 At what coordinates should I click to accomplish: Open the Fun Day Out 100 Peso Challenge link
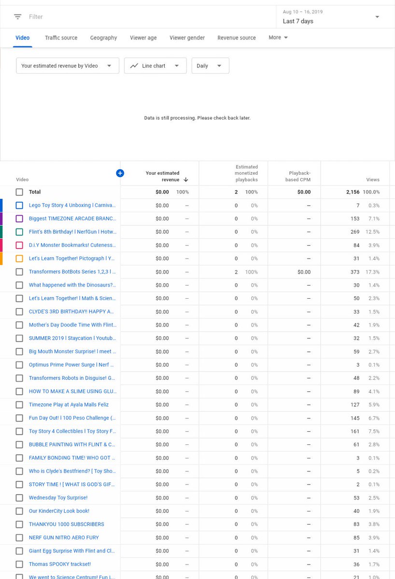(72, 418)
